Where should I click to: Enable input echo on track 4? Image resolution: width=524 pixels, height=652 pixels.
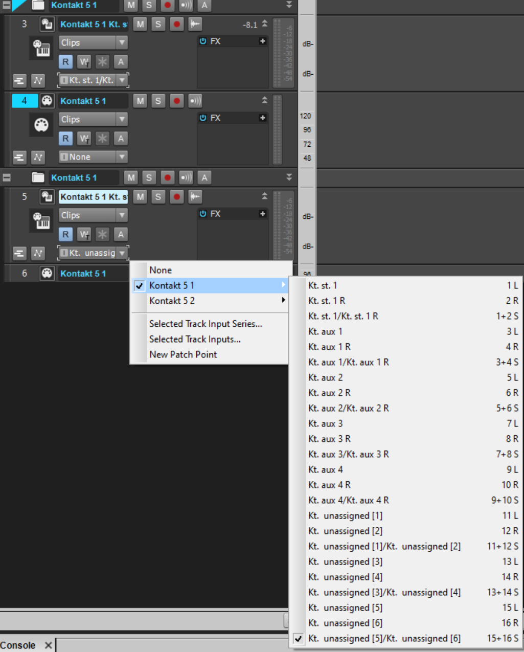pyautogui.click(x=195, y=101)
